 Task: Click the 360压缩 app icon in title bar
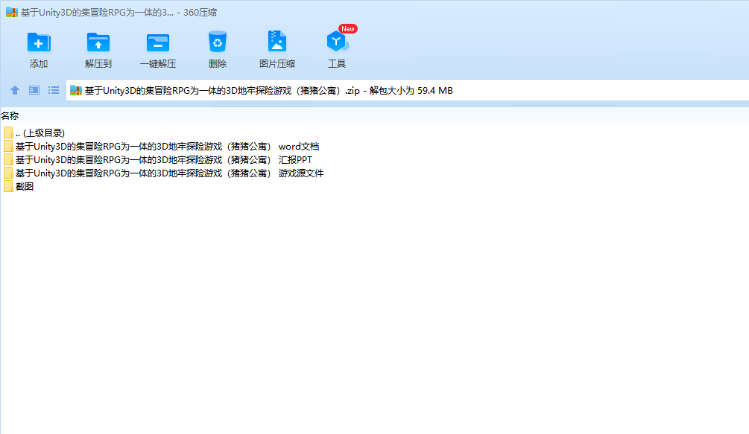click(x=11, y=13)
